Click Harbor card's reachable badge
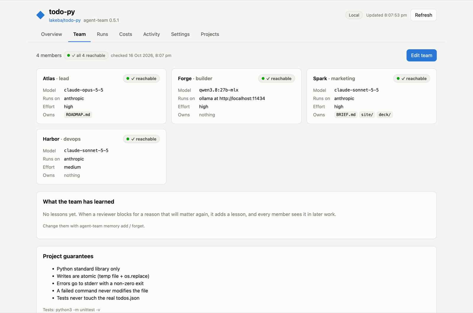The height and width of the screenshot is (313, 473). 141,139
